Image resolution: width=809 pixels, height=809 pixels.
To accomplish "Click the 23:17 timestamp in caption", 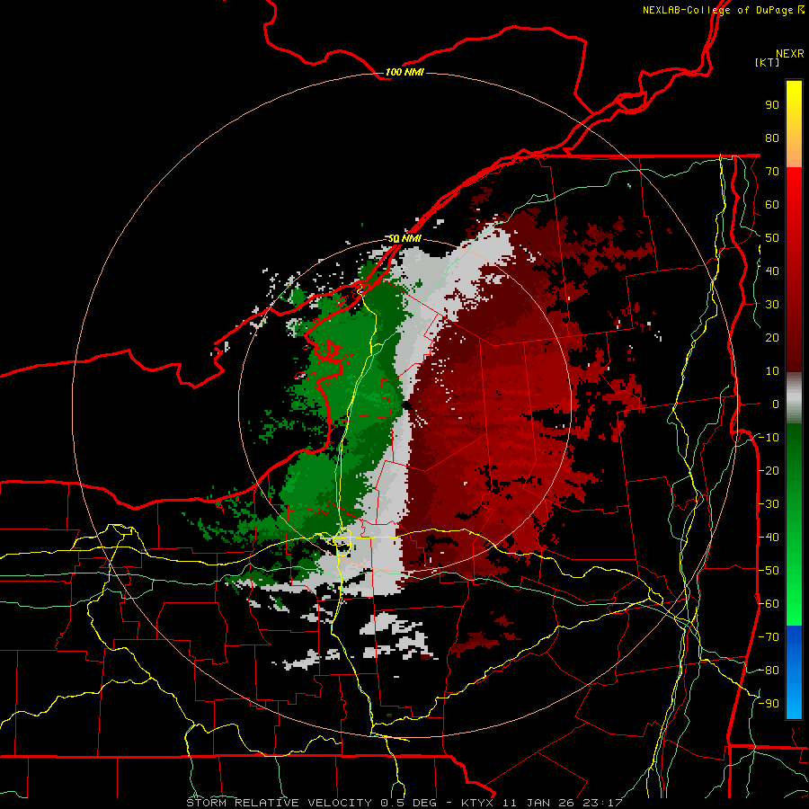I will 602,803.
